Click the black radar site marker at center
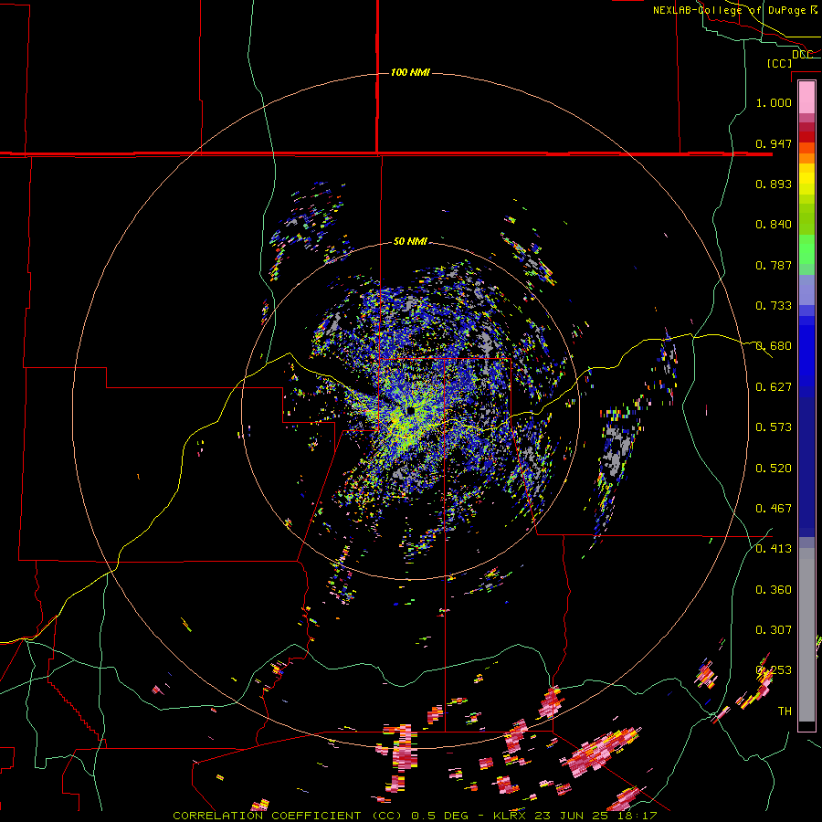 pyautogui.click(x=410, y=410)
